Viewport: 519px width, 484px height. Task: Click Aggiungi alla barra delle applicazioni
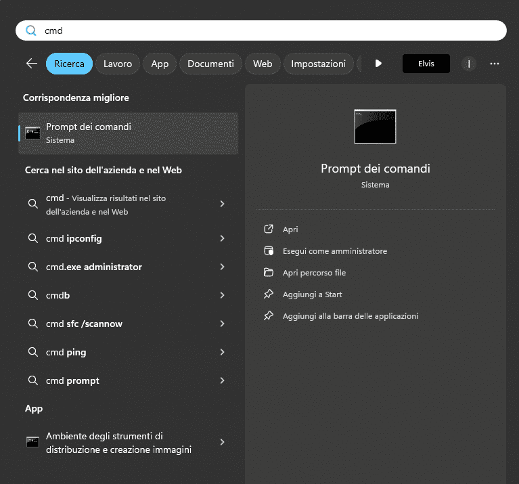(x=350, y=316)
